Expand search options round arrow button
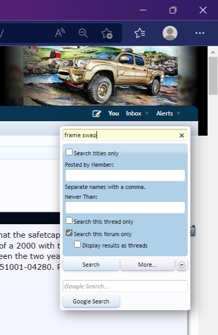This screenshot has width=218, height=335. 182,265
